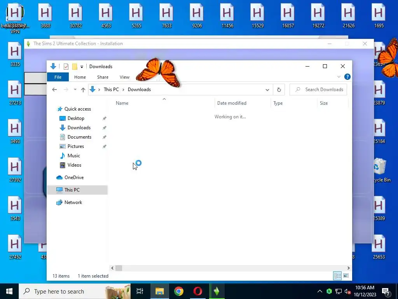Click the Kaspersky tray icon
The image size is (398, 299).
click(x=329, y=291)
